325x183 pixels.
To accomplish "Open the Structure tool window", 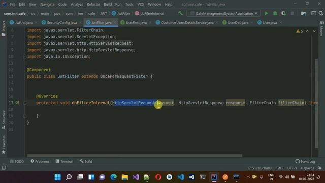I will (x=4, y=120).
